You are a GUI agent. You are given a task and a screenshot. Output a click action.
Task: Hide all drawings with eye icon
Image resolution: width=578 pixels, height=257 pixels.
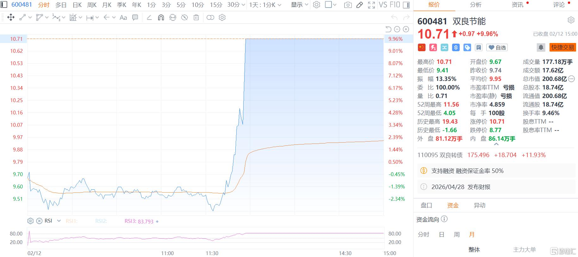[x=184, y=18]
